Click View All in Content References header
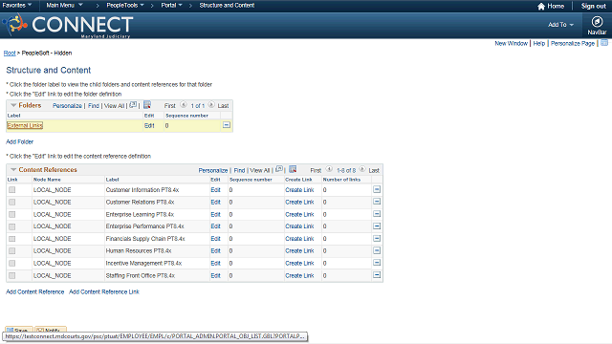Viewport: 612px width, 344px height. tap(260, 170)
